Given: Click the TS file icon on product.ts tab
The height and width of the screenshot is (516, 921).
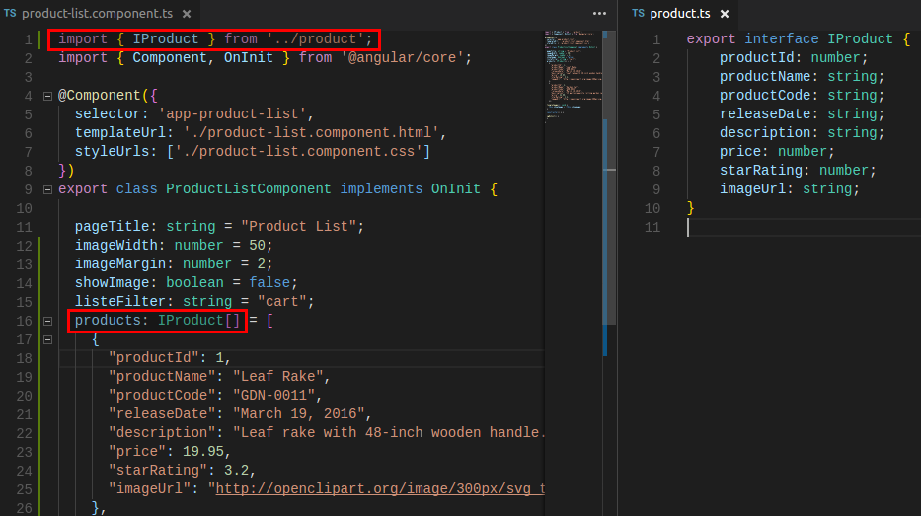Looking at the screenshot, I should pyautogui.click(x=638, y=14).
